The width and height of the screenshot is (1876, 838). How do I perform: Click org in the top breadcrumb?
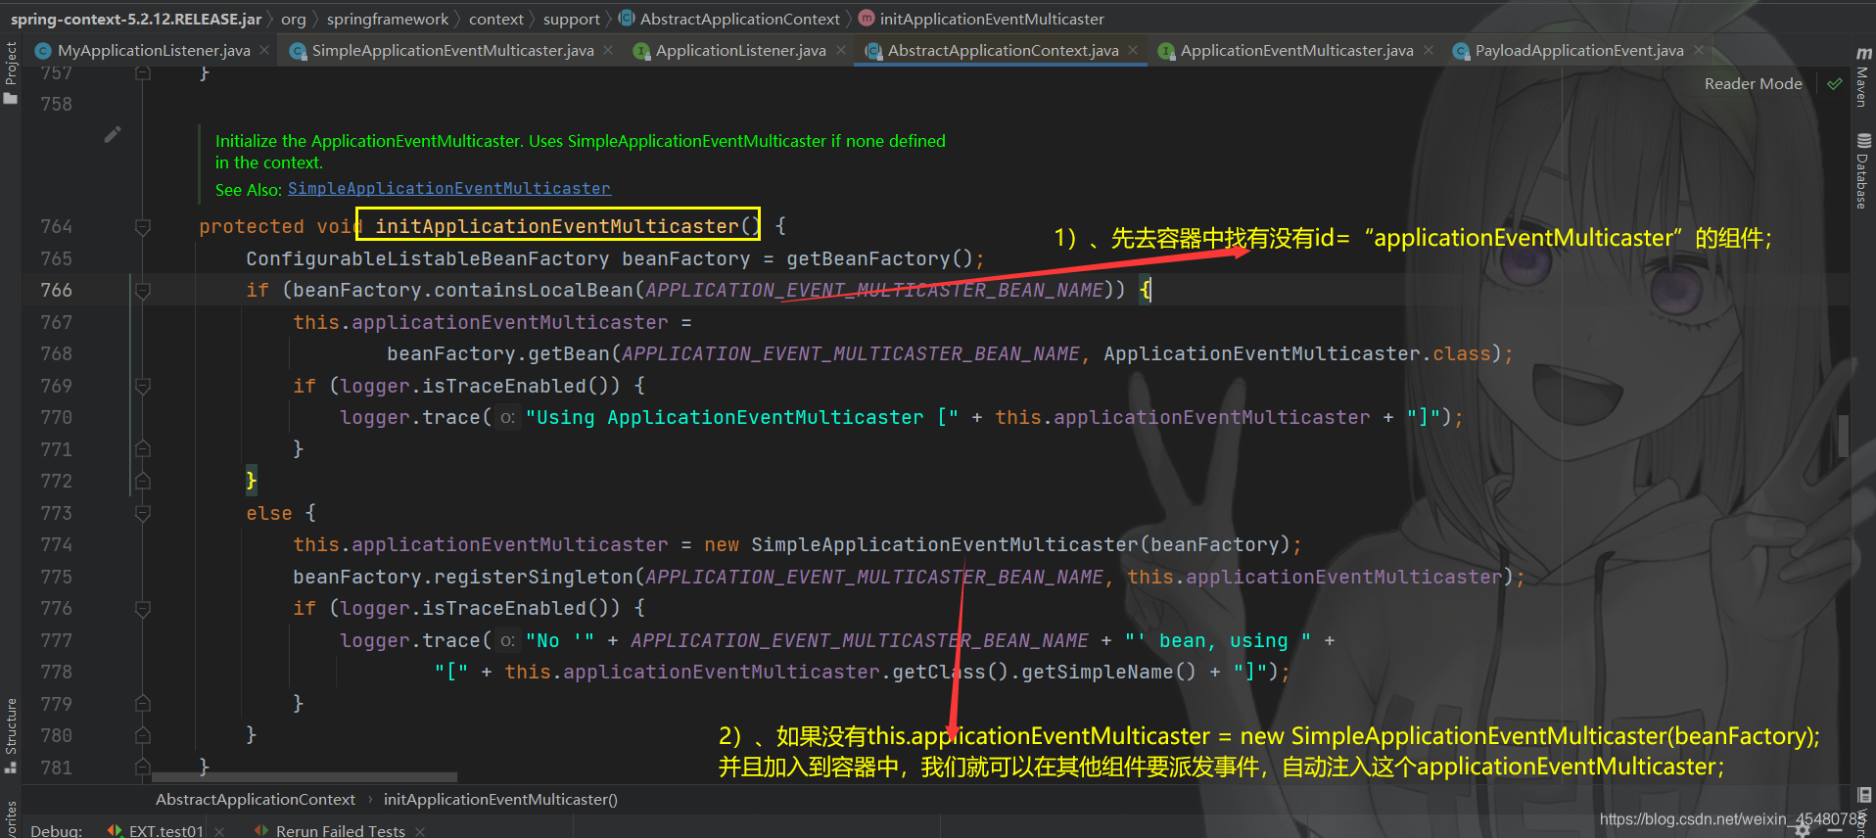point(293,19)
